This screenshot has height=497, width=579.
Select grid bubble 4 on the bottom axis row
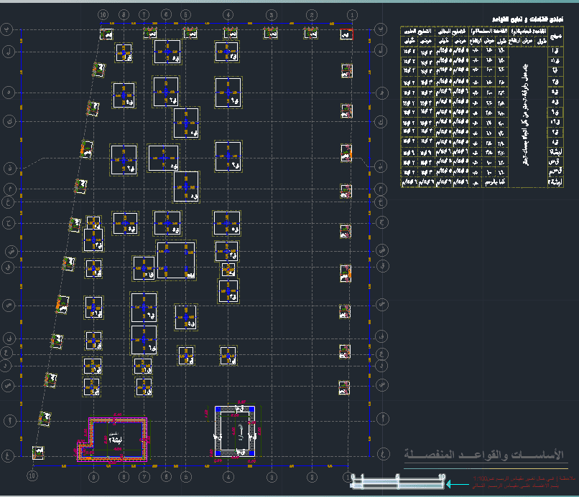coord(228,477)
